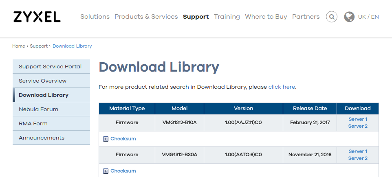Click Firmware cell in VMG1312-B30A row
This screenshot has height=177, width=392.
click(127, 155)
